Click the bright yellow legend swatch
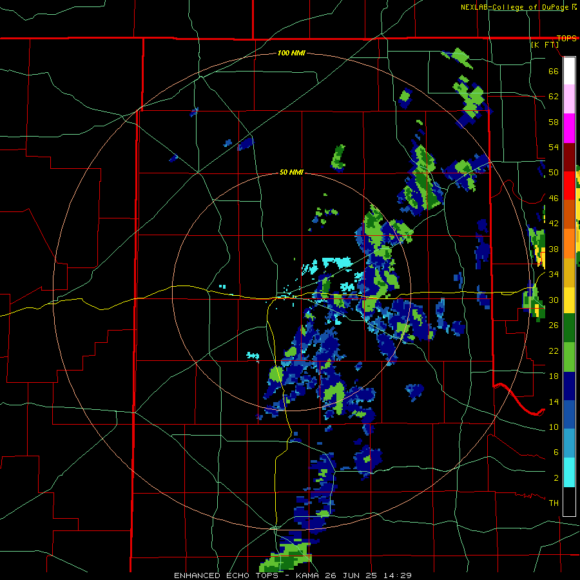Image resolution: width=580 pixels, height=580 pixels. (x=569, y=300)
